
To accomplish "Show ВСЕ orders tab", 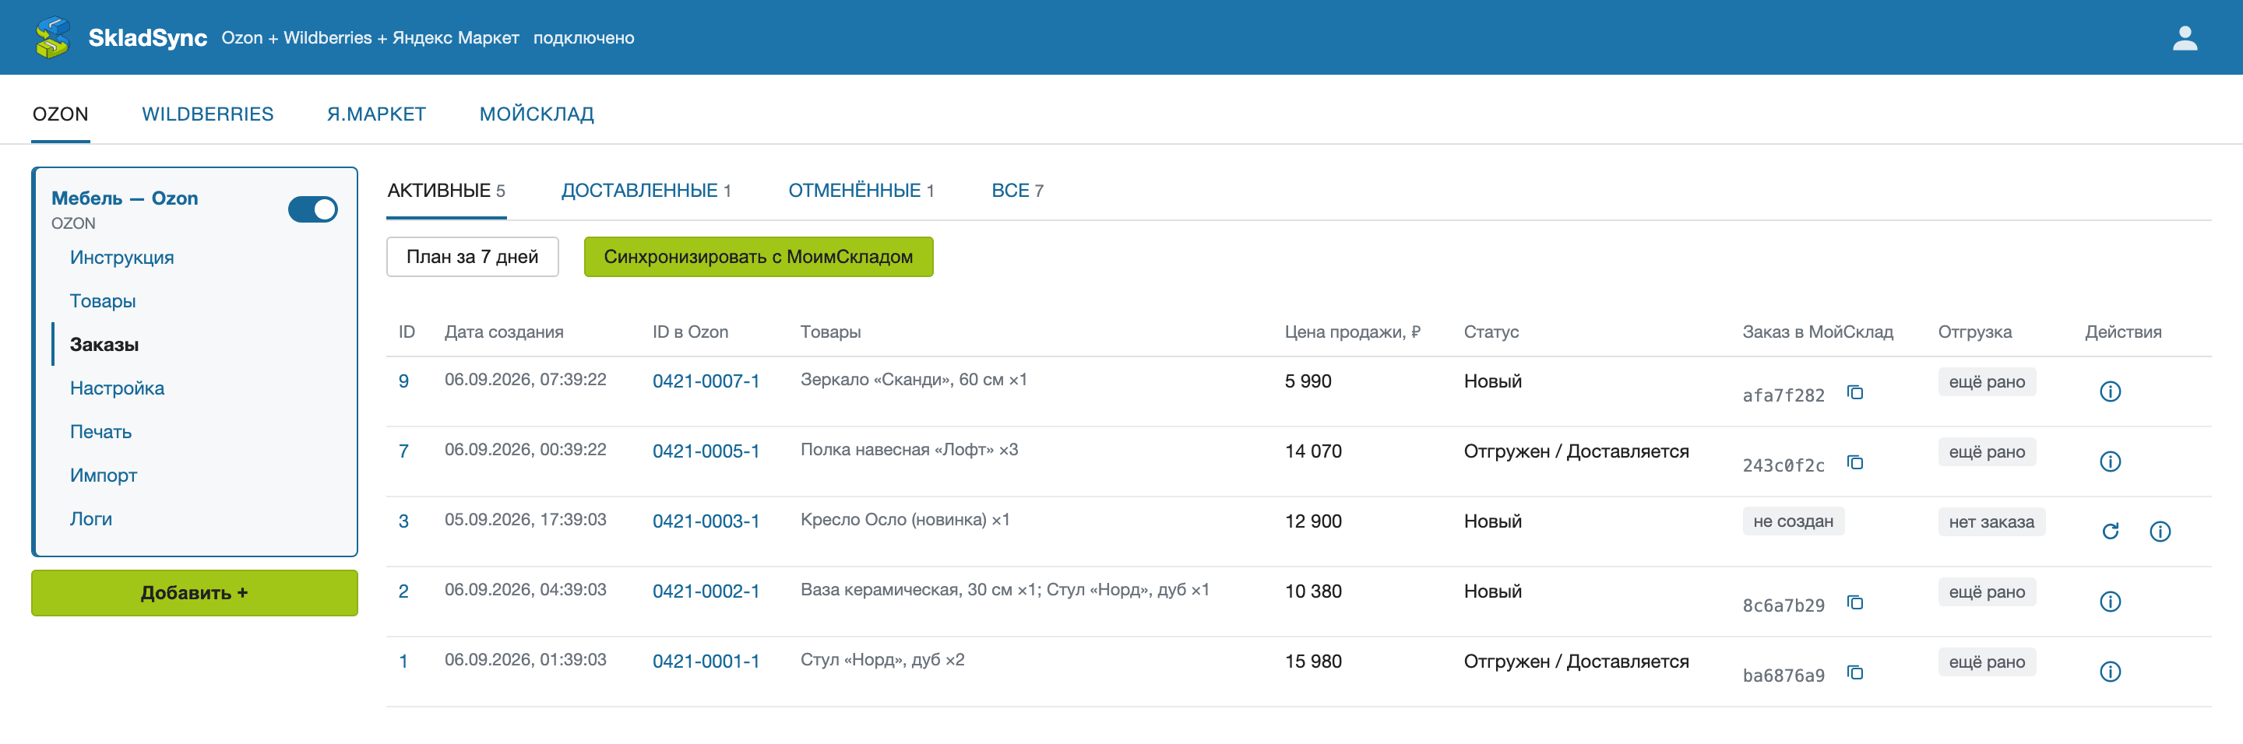I will pyautogui.click(x=1017, y=191).
